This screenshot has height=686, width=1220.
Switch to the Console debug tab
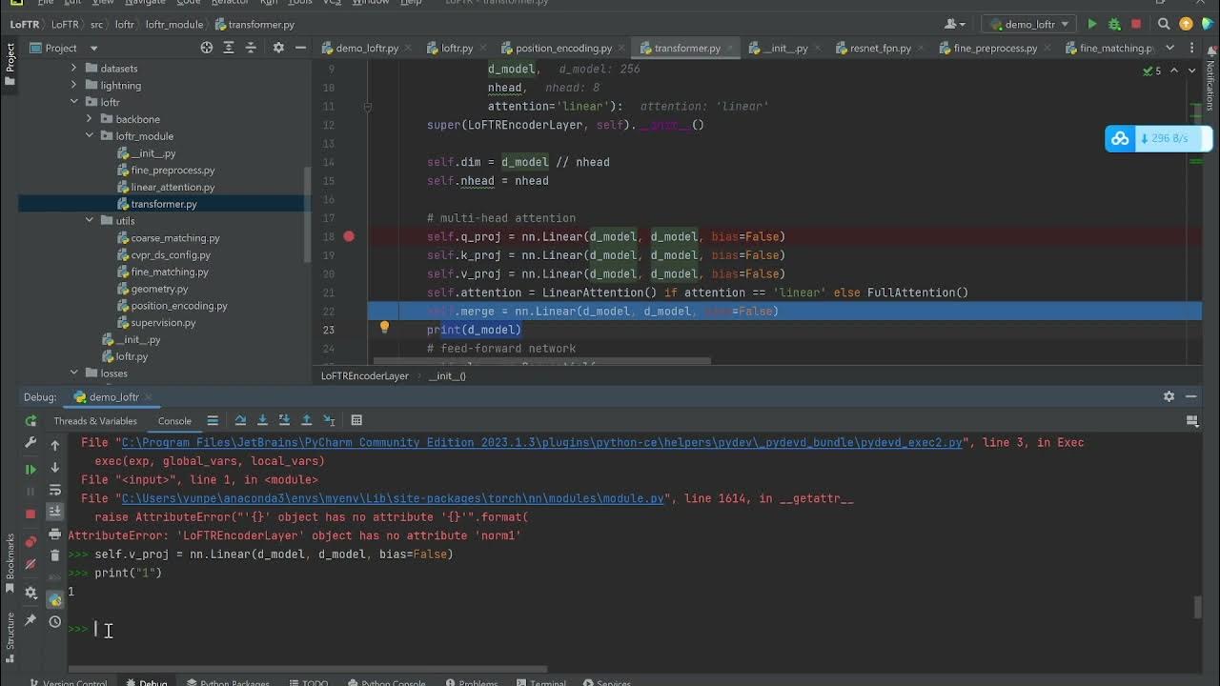(x=174, y=421)
